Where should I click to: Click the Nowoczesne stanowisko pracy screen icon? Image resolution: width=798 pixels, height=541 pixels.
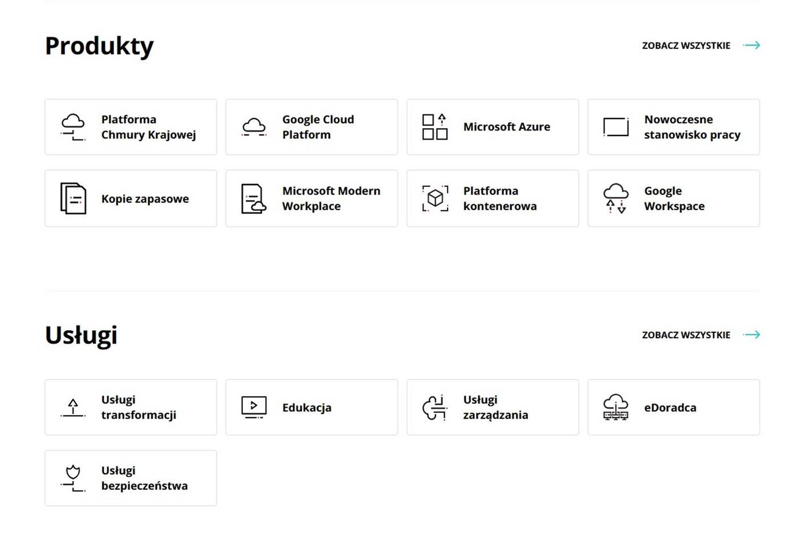tap(616, 127)
